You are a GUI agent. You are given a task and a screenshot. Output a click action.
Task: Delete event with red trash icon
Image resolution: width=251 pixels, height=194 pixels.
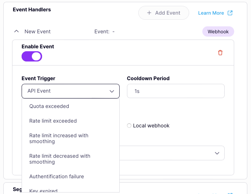point(220,53)
